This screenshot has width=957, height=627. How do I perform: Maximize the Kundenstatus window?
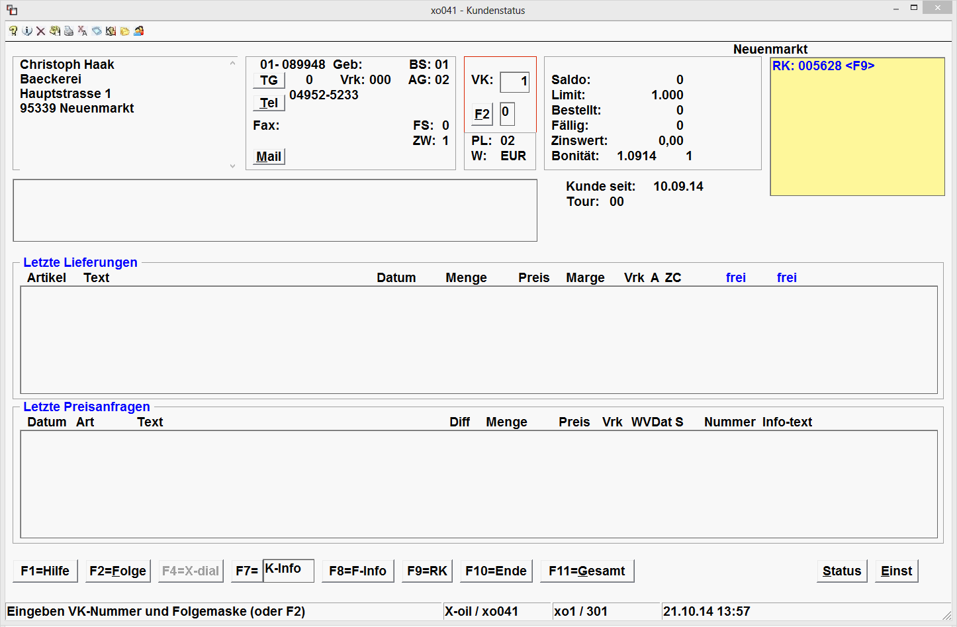click(914, 8)
